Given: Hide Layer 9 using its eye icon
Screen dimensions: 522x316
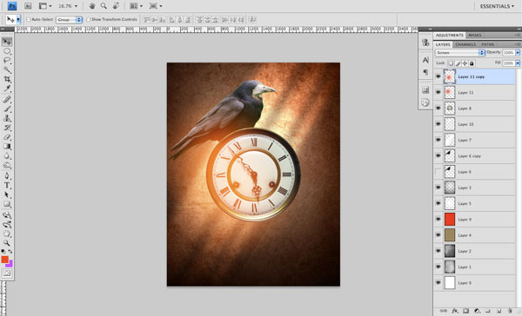Looking at the screenshot, I should point(438,220).
